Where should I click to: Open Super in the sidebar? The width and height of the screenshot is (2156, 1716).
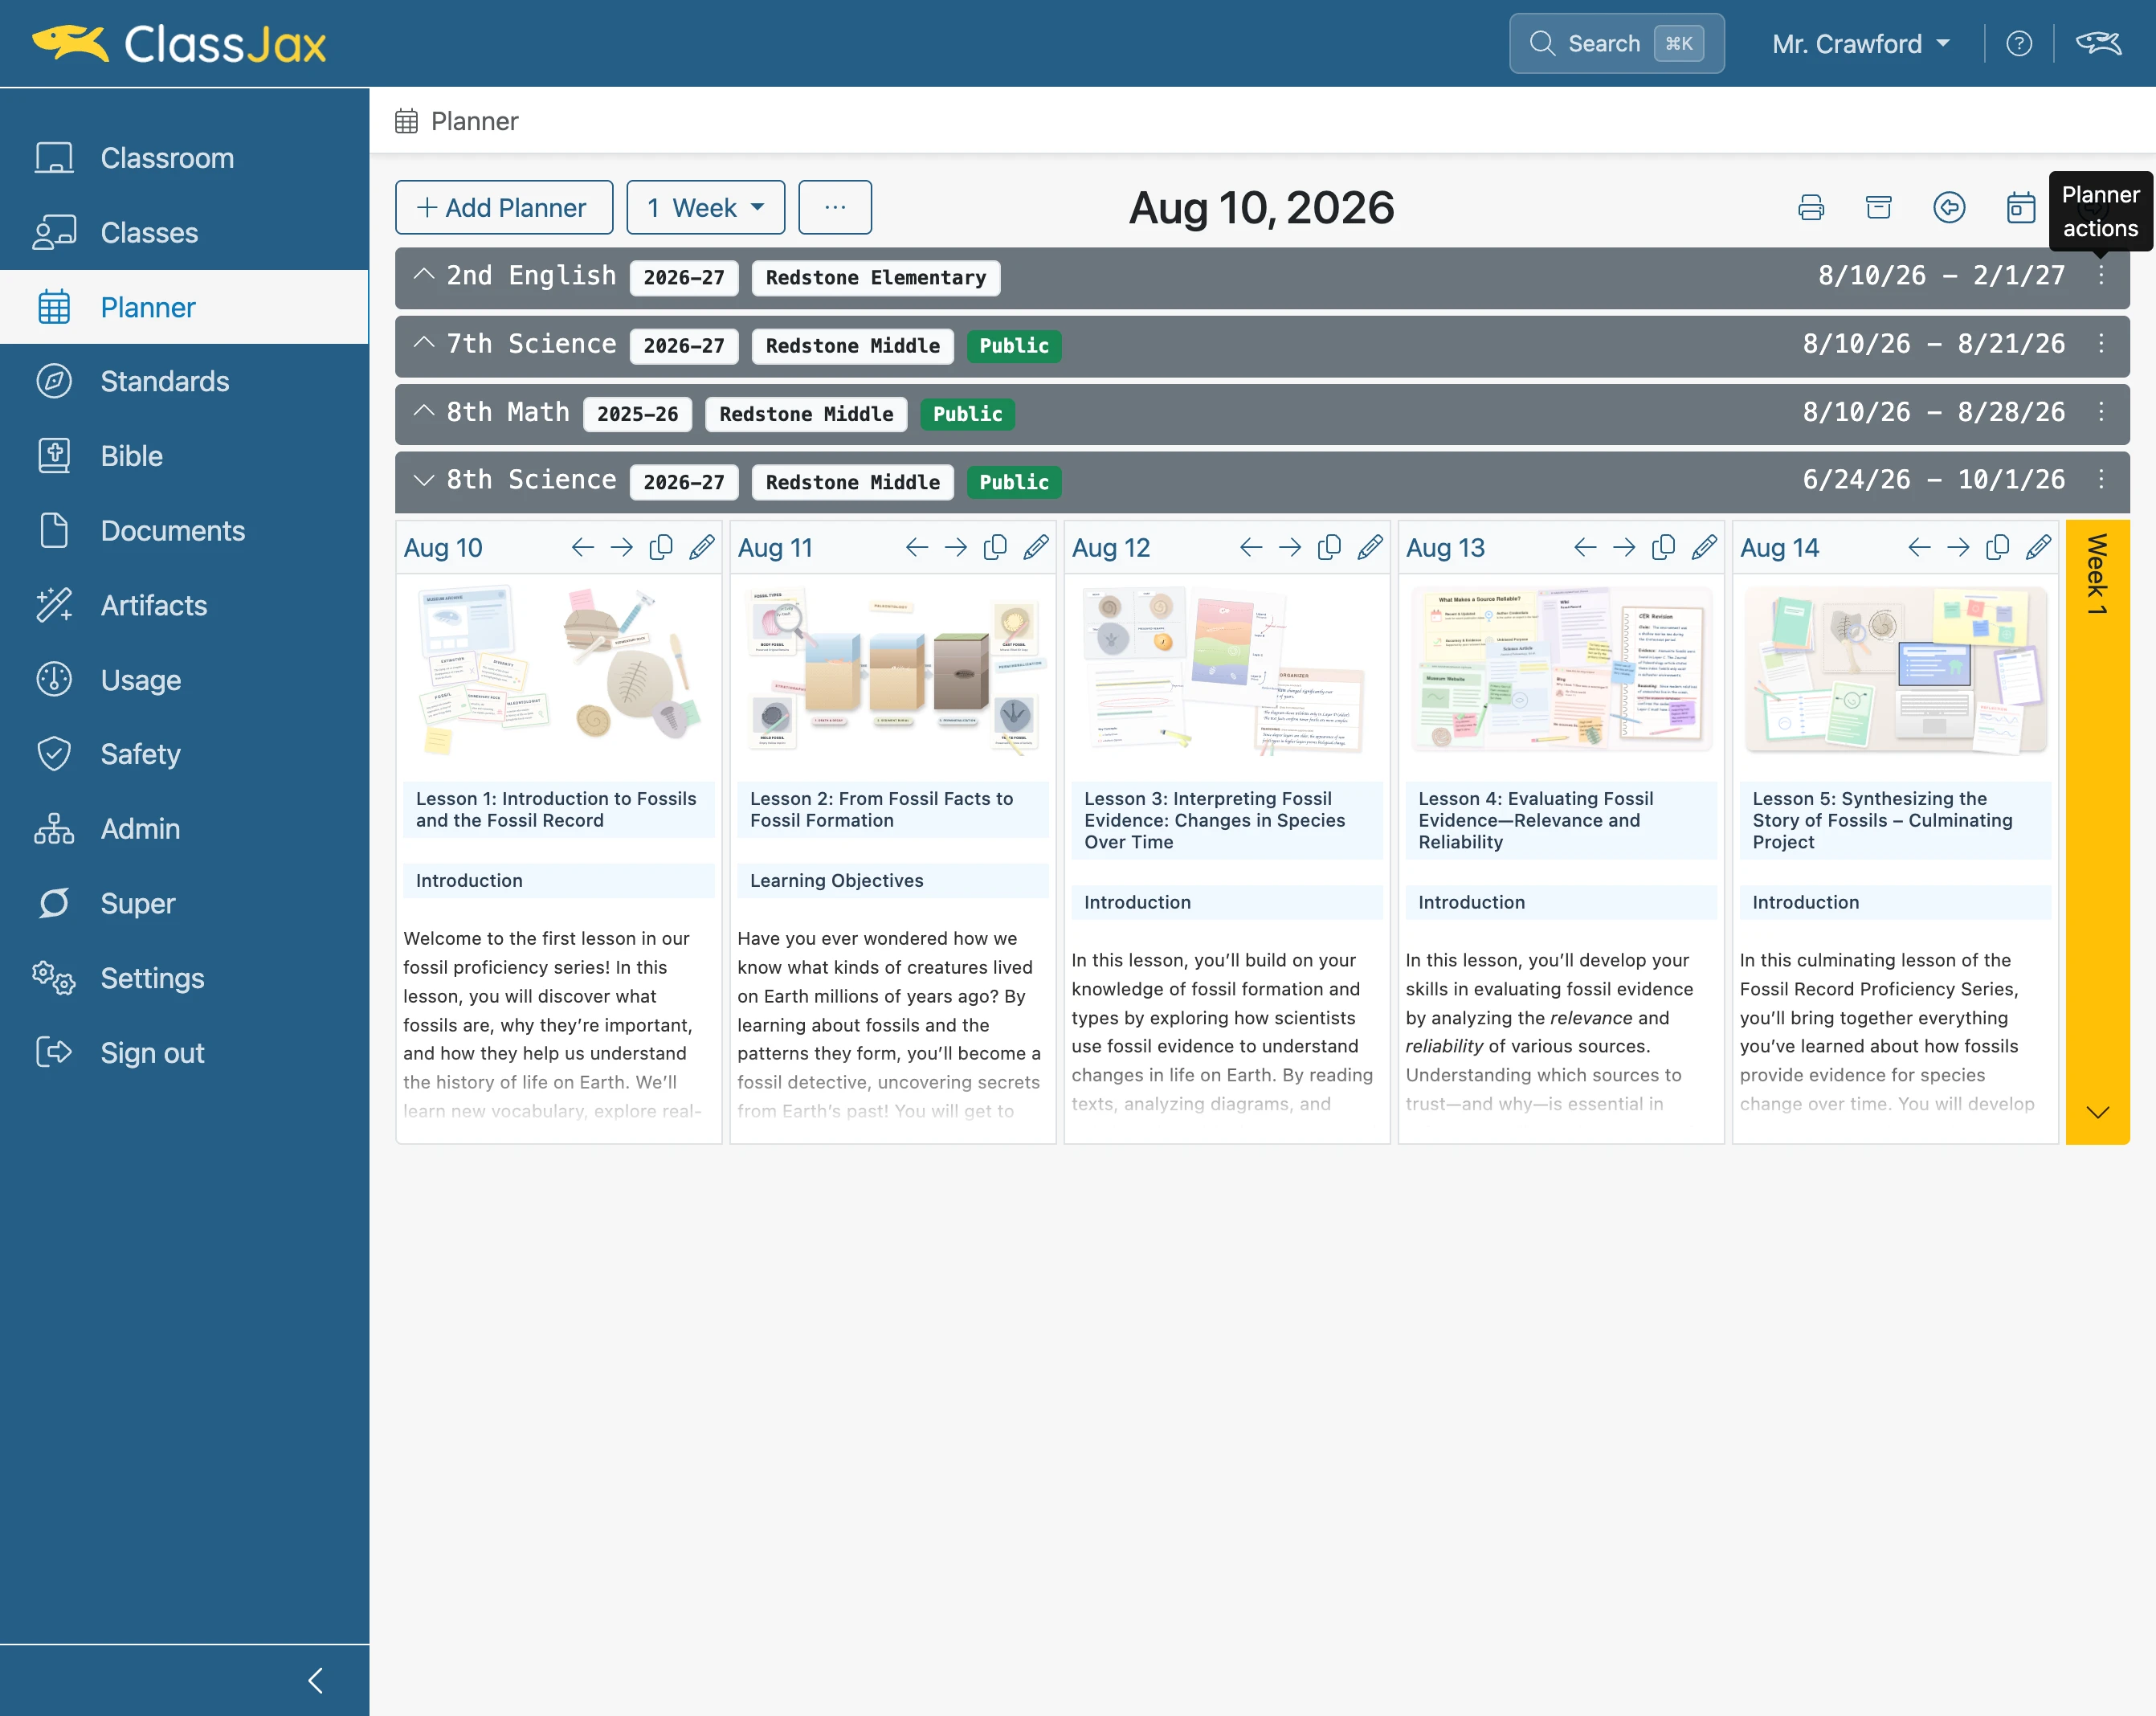click(184, 904)
